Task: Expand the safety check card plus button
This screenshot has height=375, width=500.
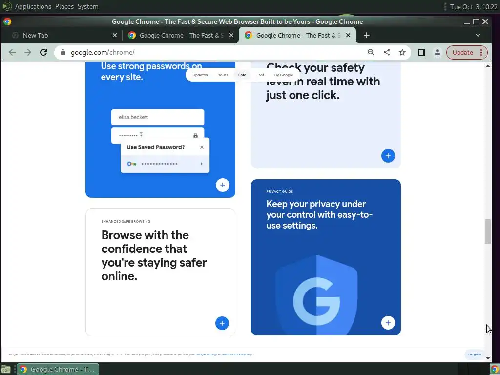Action: coord(388,156)
